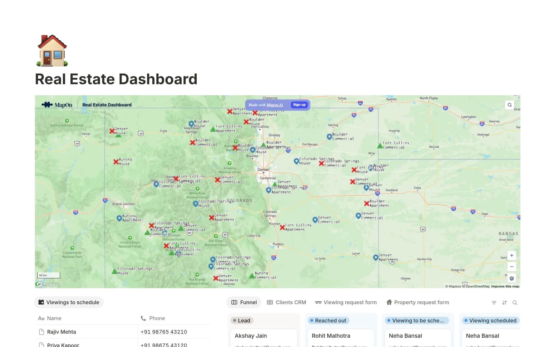Expand the Lead group header

(x=244, y=320)
